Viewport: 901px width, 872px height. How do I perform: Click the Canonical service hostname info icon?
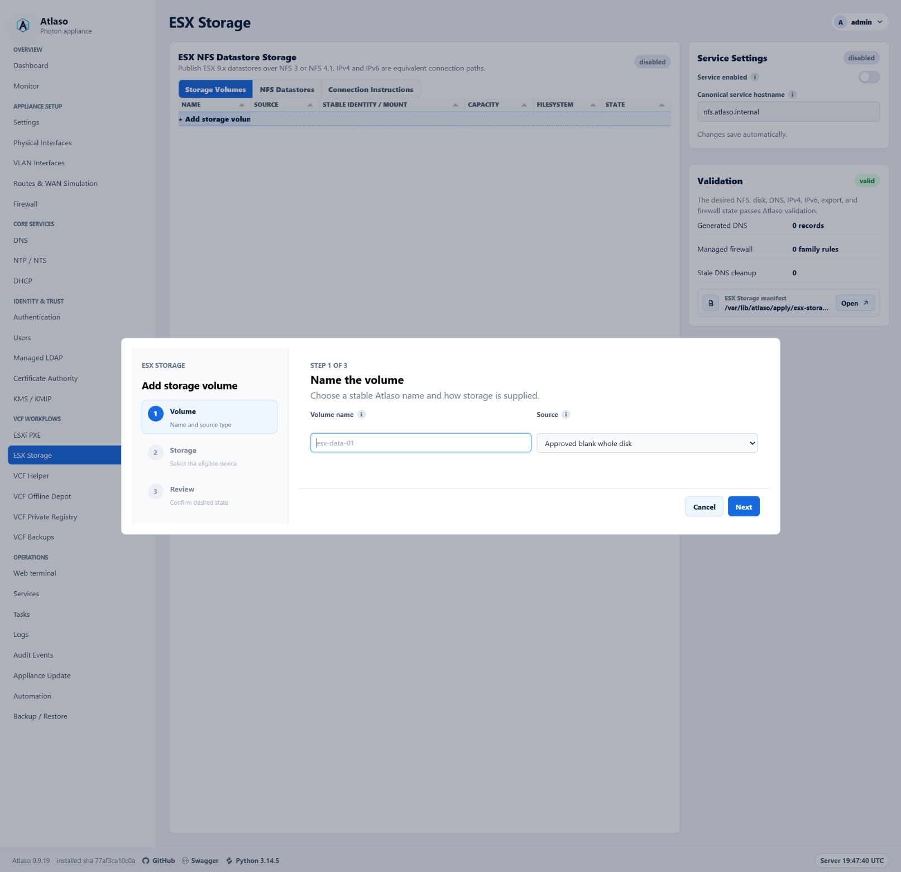tap(793, 94)
